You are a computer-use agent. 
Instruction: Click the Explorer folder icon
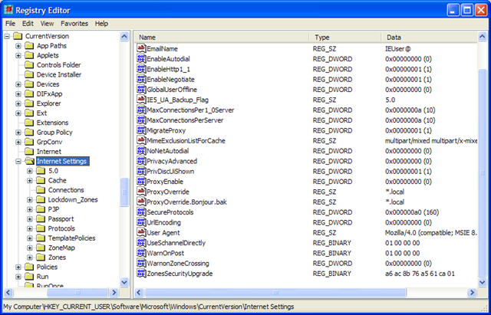[x=29, y=103]
